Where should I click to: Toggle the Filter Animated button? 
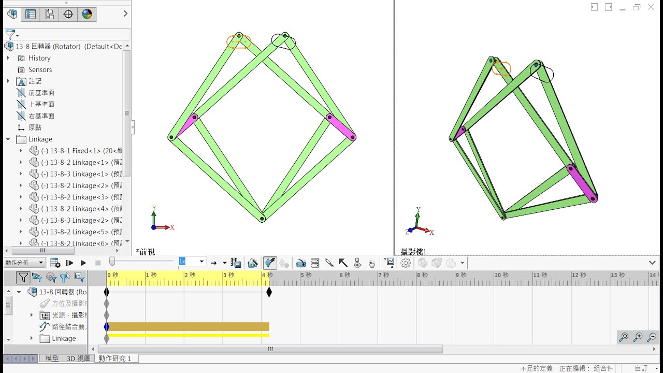point(37,278)
